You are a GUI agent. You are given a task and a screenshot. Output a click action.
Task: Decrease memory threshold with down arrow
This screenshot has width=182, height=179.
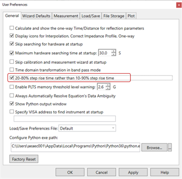point(108,88)
